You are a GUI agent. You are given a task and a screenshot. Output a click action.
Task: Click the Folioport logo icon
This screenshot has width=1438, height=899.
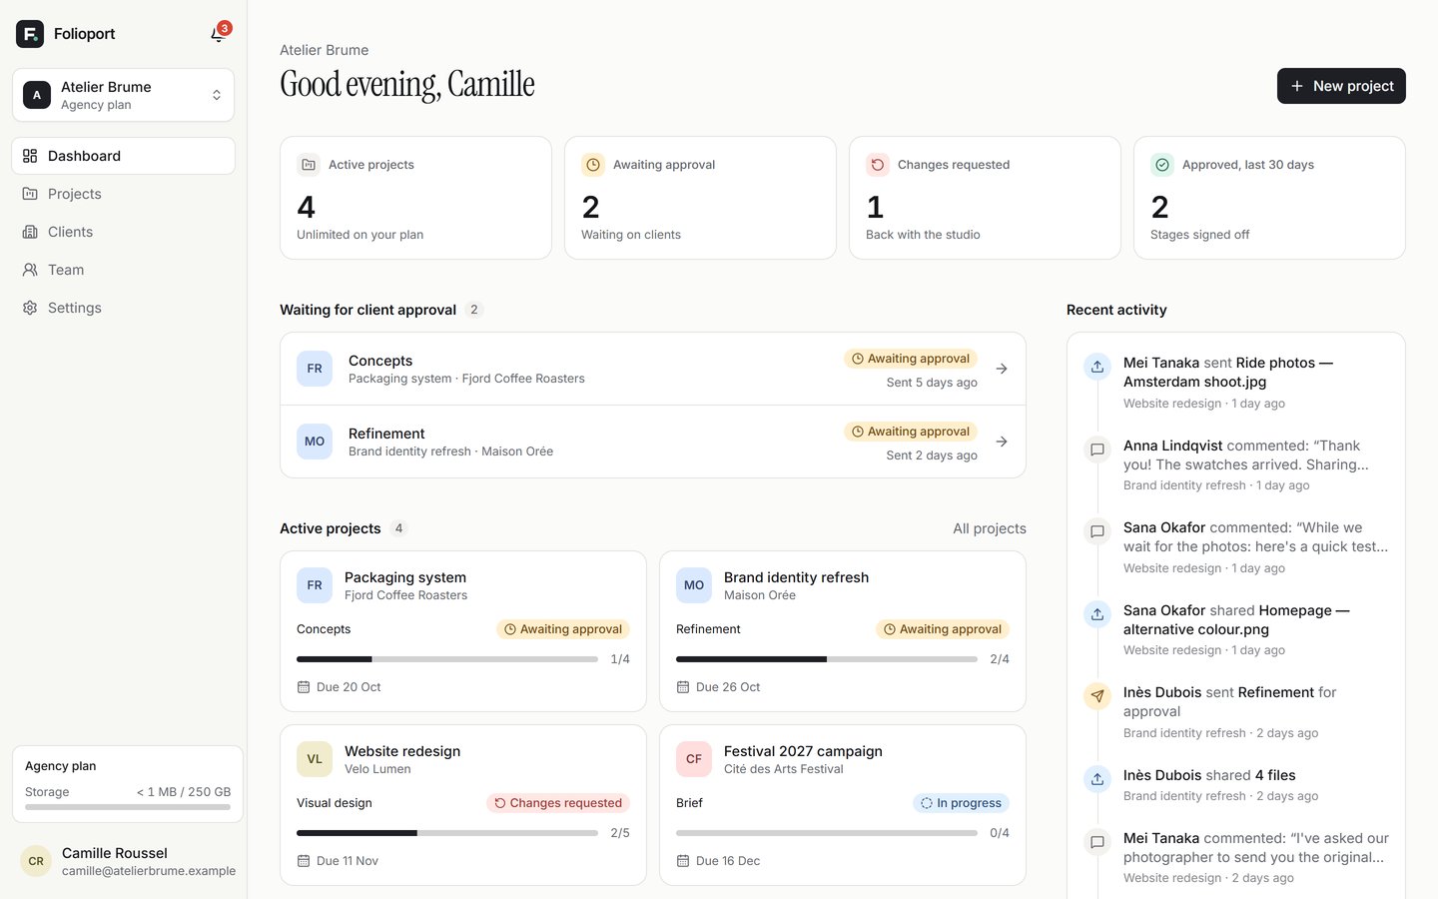tap(30, 34)
